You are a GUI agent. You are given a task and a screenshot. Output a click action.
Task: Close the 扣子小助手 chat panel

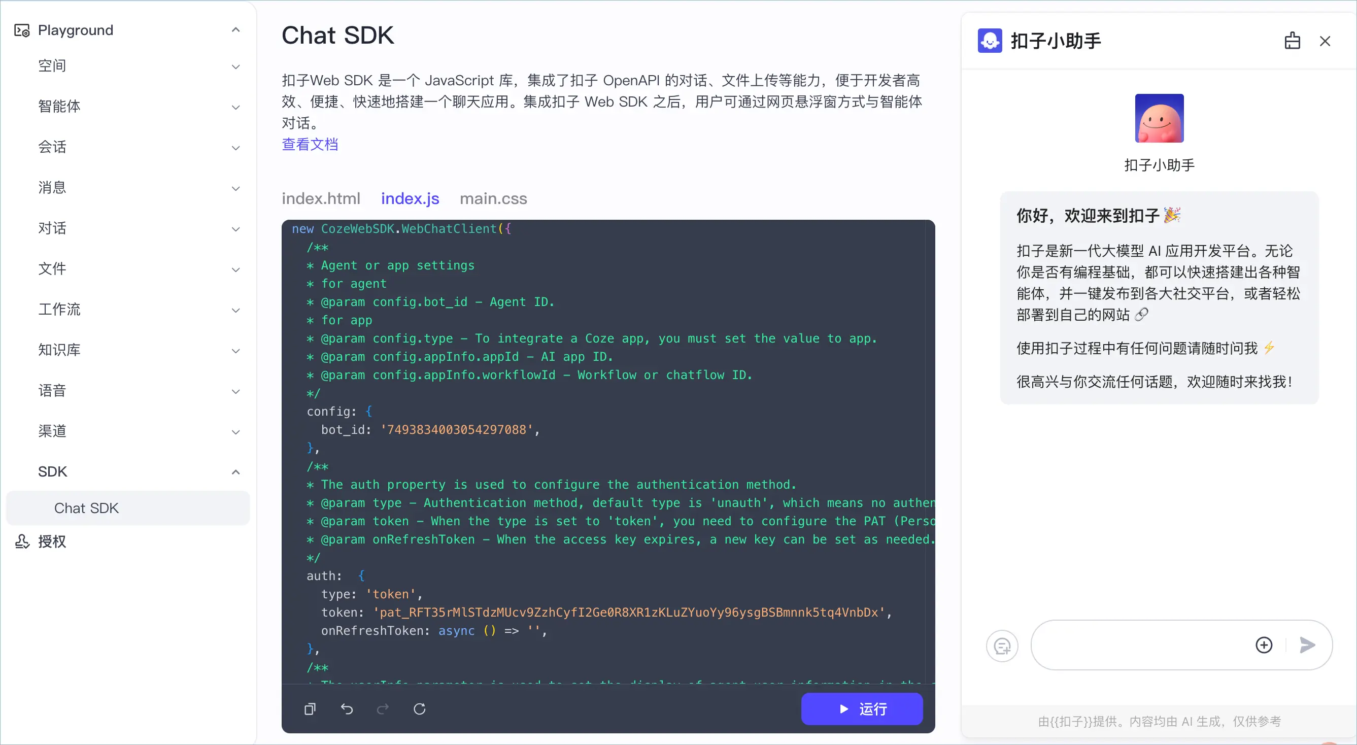[1325, 41]
